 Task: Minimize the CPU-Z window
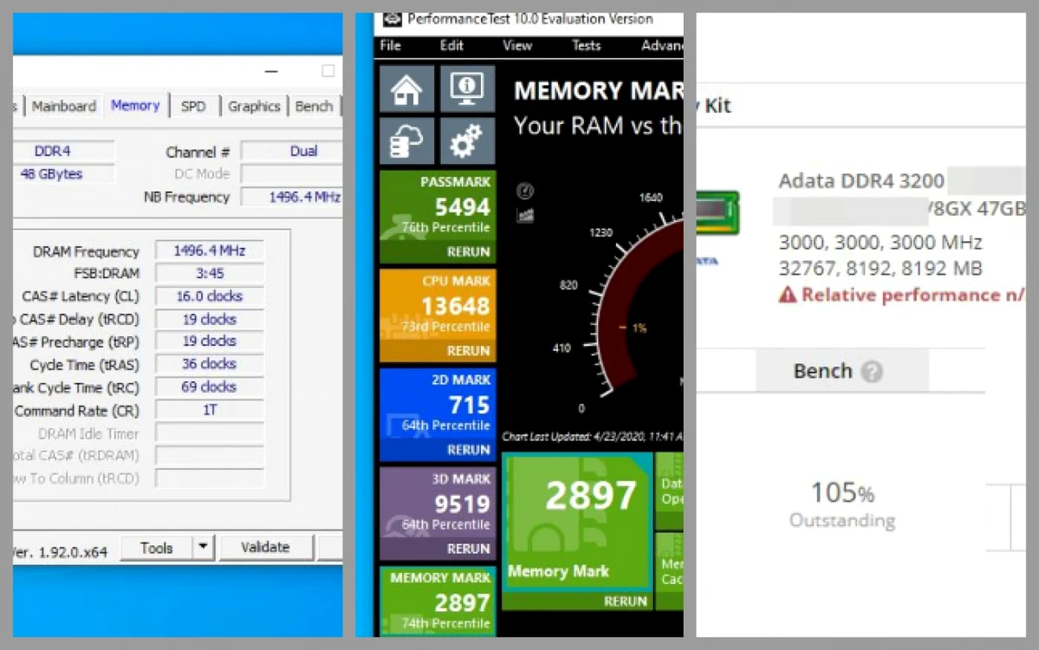[x=271, y=71]
